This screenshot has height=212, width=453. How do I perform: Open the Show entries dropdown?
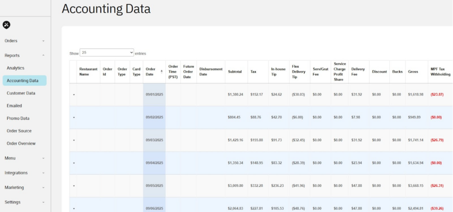tap(107, 52)
